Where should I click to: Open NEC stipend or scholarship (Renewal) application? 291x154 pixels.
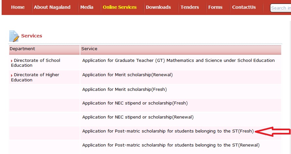point(138,117)
